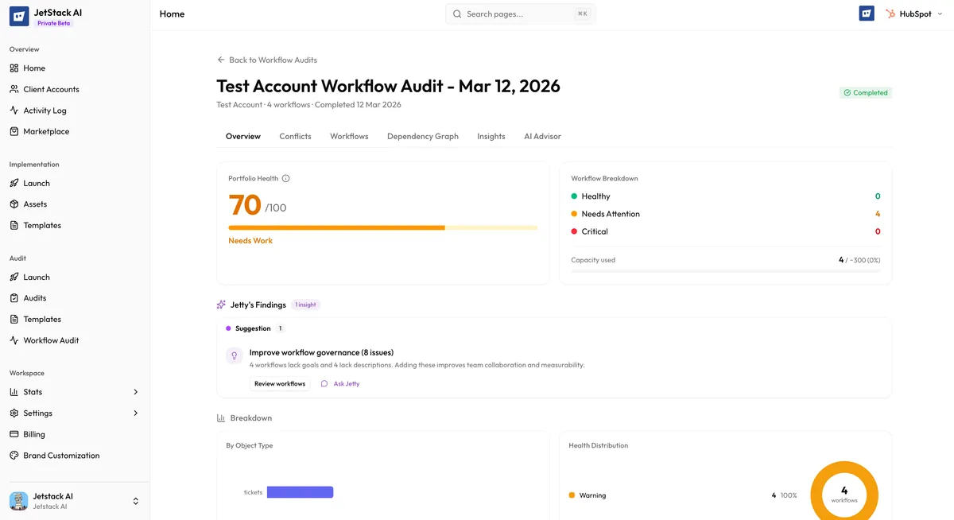This screenshot has width=954, height=520.
Task: Open Client Accounts from the sidebar
Action: click(49, 89)
